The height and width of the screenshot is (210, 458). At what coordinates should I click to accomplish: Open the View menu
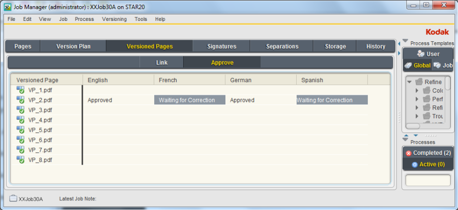(x=45, y=19)
